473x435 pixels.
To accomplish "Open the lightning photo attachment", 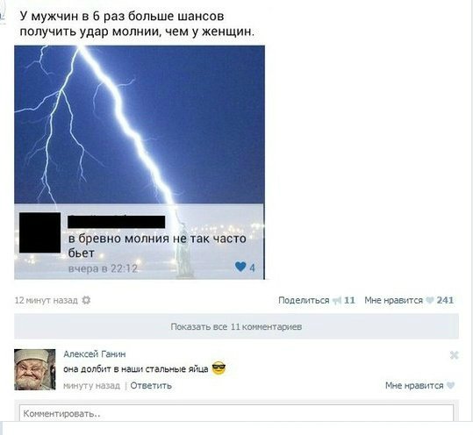I will [x=140, y=162].
